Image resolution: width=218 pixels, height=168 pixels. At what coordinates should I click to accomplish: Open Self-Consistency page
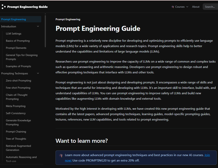(x=16, y=113)
